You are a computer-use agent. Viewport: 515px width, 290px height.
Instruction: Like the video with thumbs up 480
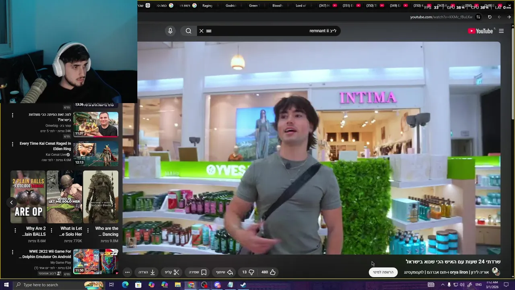[268, 272]
